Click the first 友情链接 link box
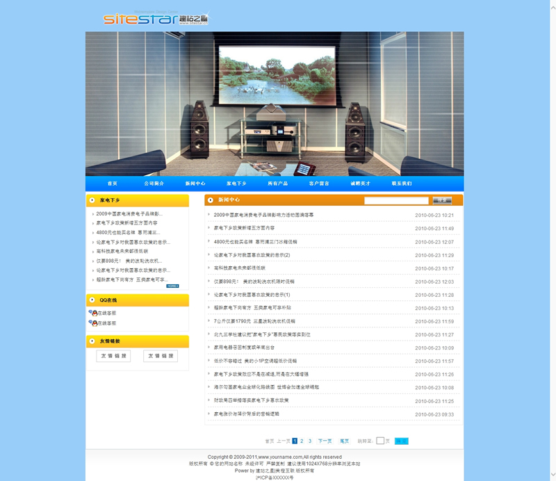The width and height of the screenshot is (556, 481). 113,356
